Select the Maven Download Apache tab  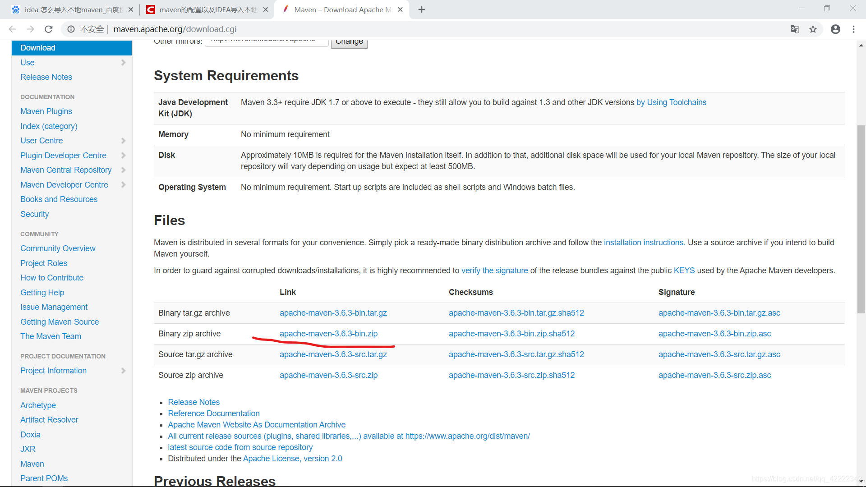[341, 9]
